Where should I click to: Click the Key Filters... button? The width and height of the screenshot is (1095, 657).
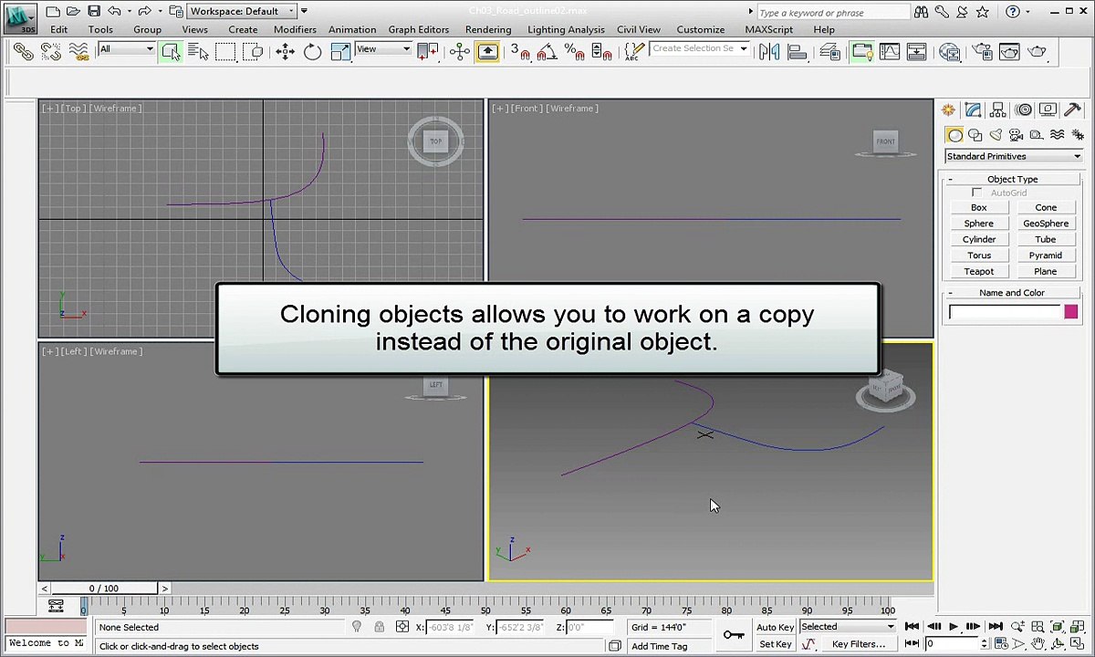(859, 644)
